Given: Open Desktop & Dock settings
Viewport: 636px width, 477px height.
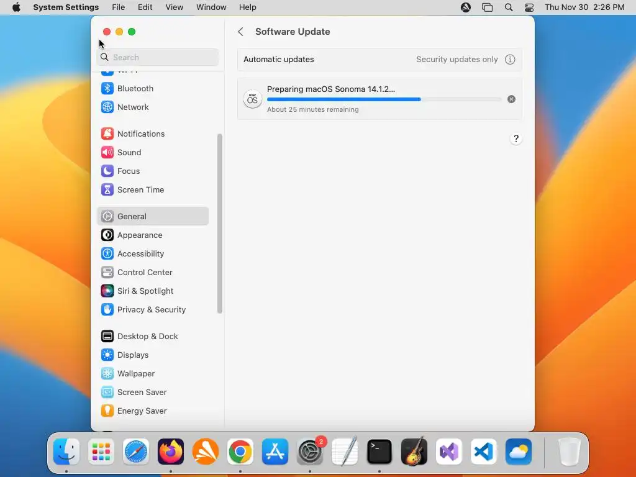Looking at the screenshot, I should 153,336.
